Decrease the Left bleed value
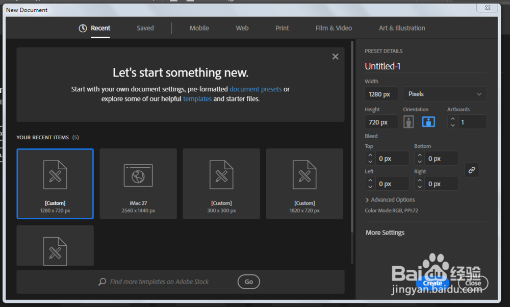 click(370, 187)
